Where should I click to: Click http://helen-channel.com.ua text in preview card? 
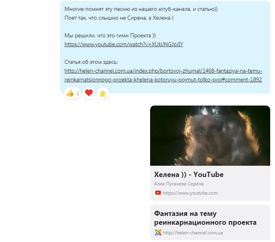click(x=193, y=233)
